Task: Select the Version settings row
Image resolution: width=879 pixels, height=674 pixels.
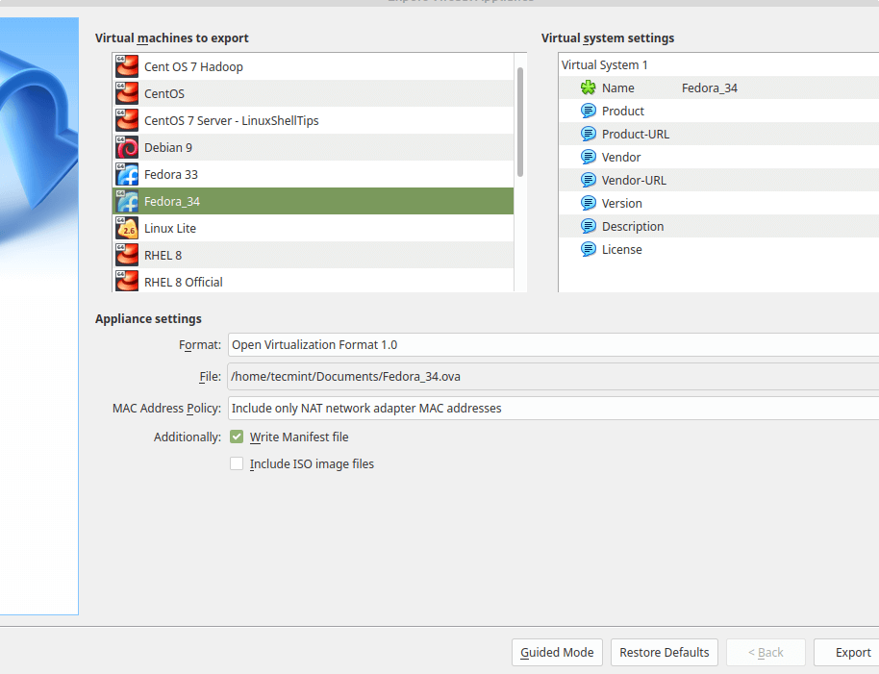Action: pyautogui.click(x=718, y=203)
